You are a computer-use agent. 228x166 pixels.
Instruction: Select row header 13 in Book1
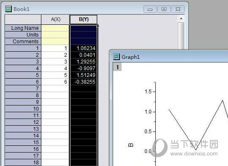(23, 129)
